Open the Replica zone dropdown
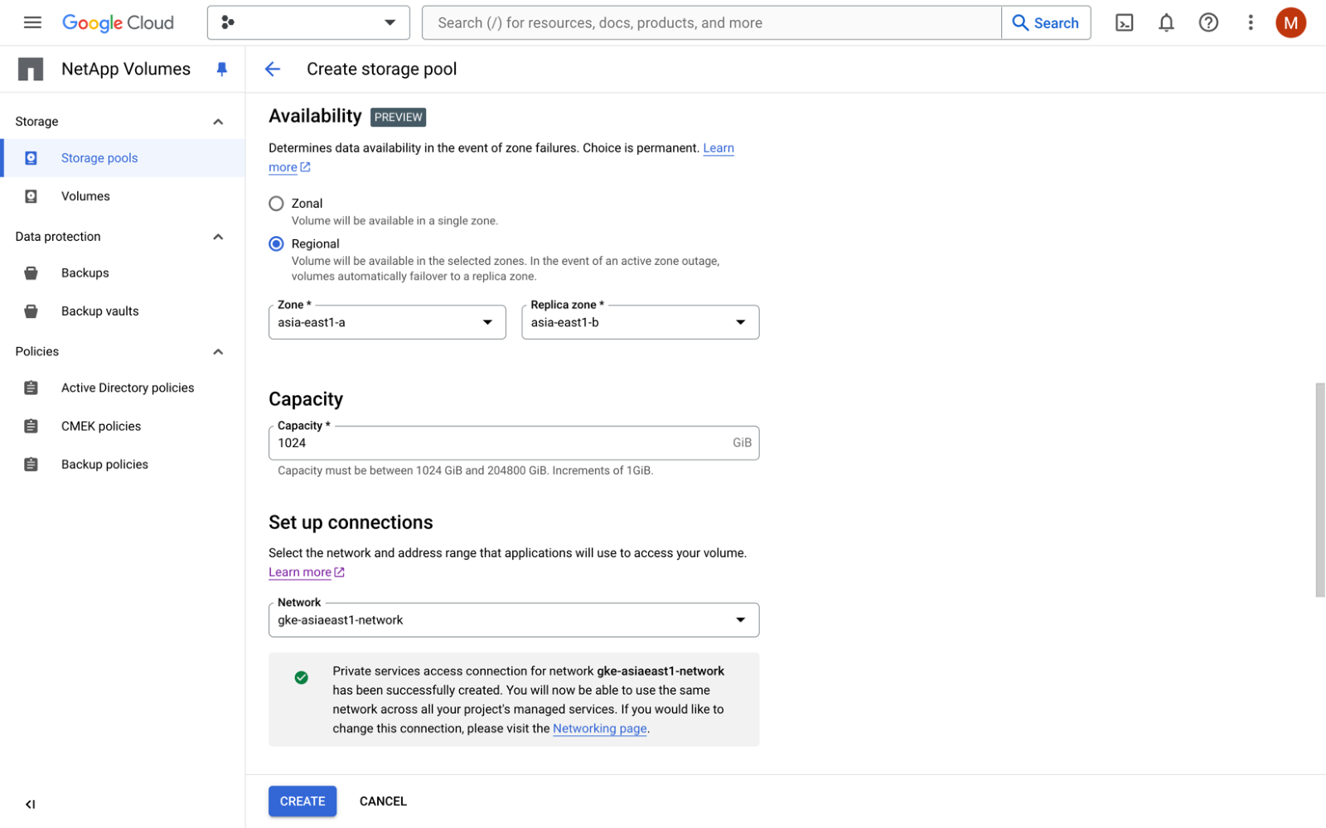1326x828 pixels. 640,322
